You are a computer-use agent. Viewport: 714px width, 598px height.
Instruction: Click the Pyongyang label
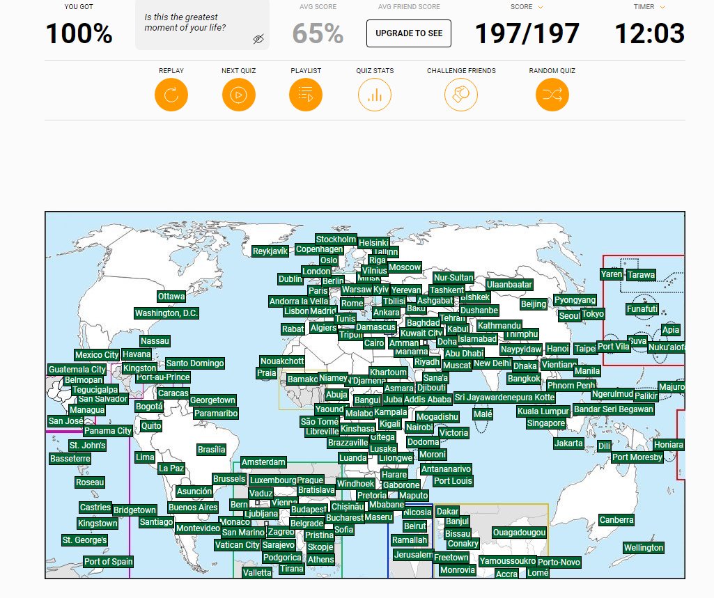click(575, 300)
